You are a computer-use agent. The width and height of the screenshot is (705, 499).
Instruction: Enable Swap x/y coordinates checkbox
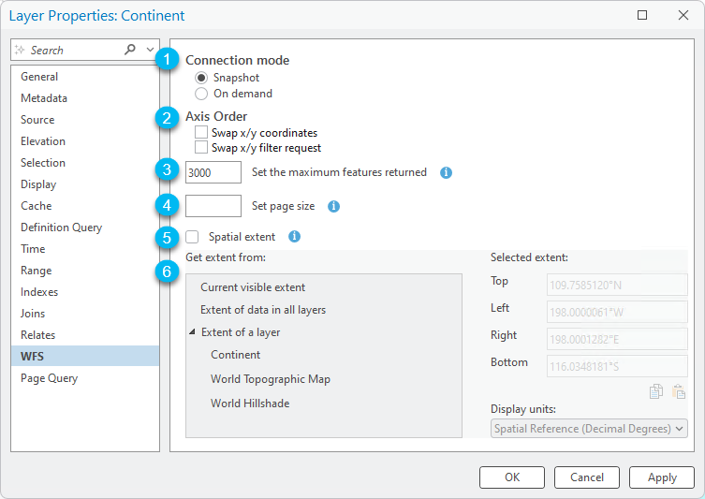201,133
